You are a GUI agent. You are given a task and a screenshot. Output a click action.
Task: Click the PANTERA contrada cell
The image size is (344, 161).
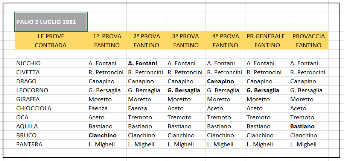pos(51,144)
